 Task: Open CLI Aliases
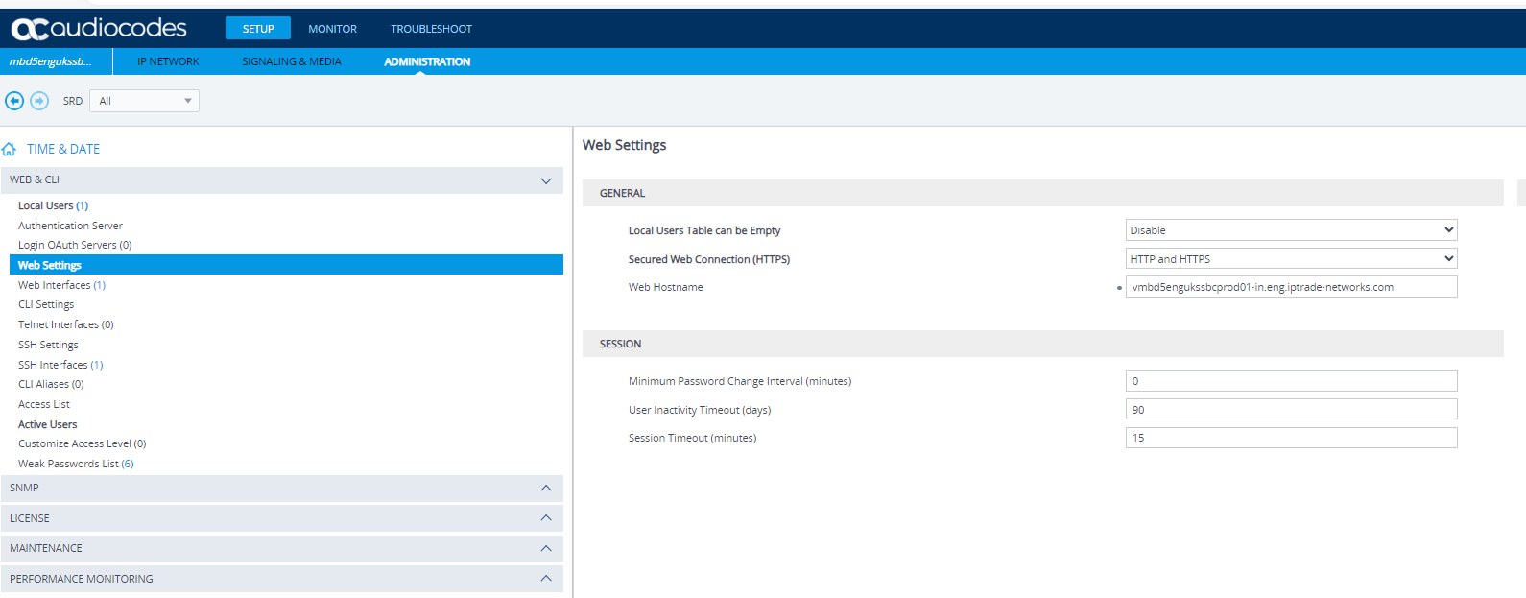[51, 384]
